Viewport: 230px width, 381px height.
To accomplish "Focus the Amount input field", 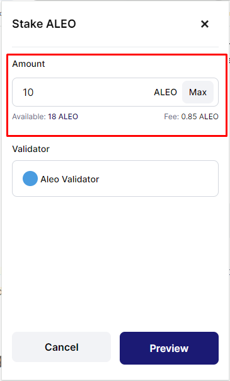I will coord(83,92).
